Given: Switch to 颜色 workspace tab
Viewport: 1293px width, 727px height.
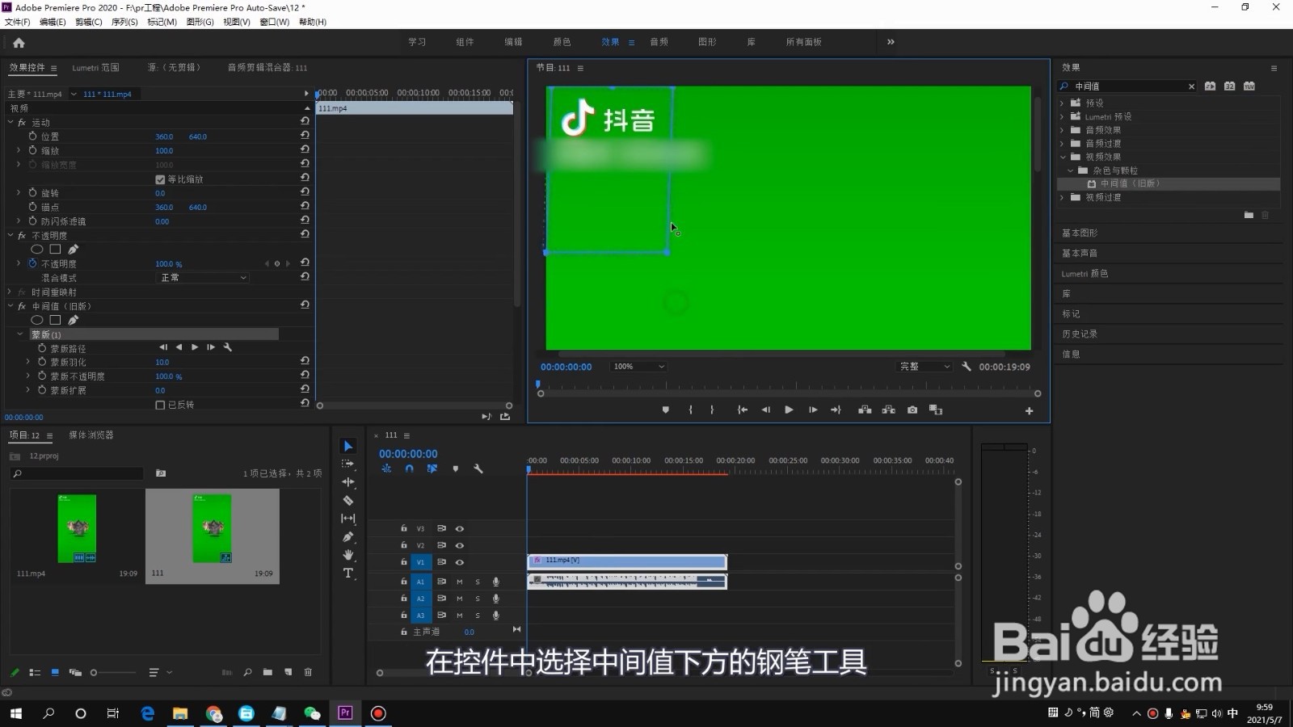Looking at the screenshot, I should (562, 42).
